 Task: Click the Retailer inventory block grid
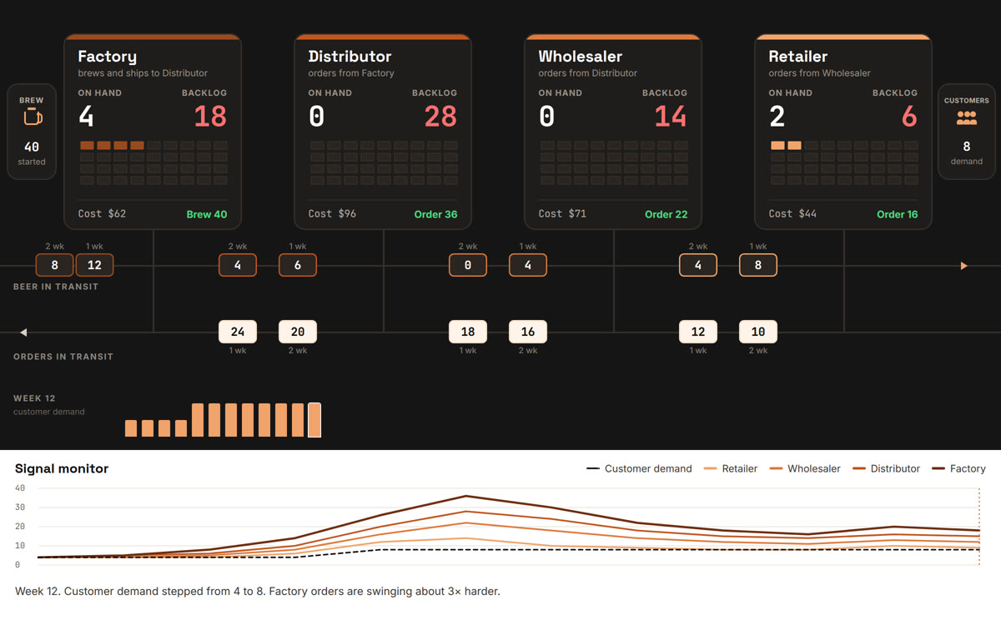[x=844, y=162]
